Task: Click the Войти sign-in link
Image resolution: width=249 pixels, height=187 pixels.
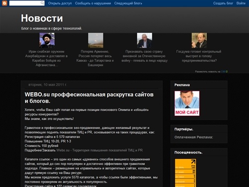Action: (x=241, y=3)
